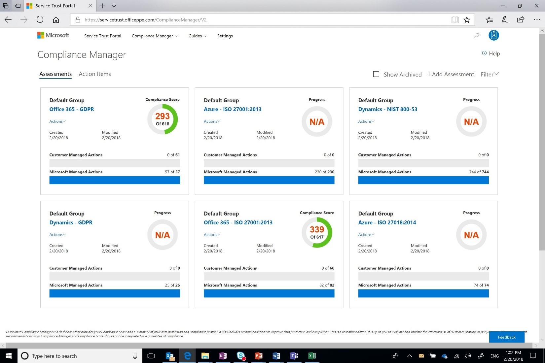Refresh the page
The height and width of the screenshot is (363, 545).
(40, 19)
